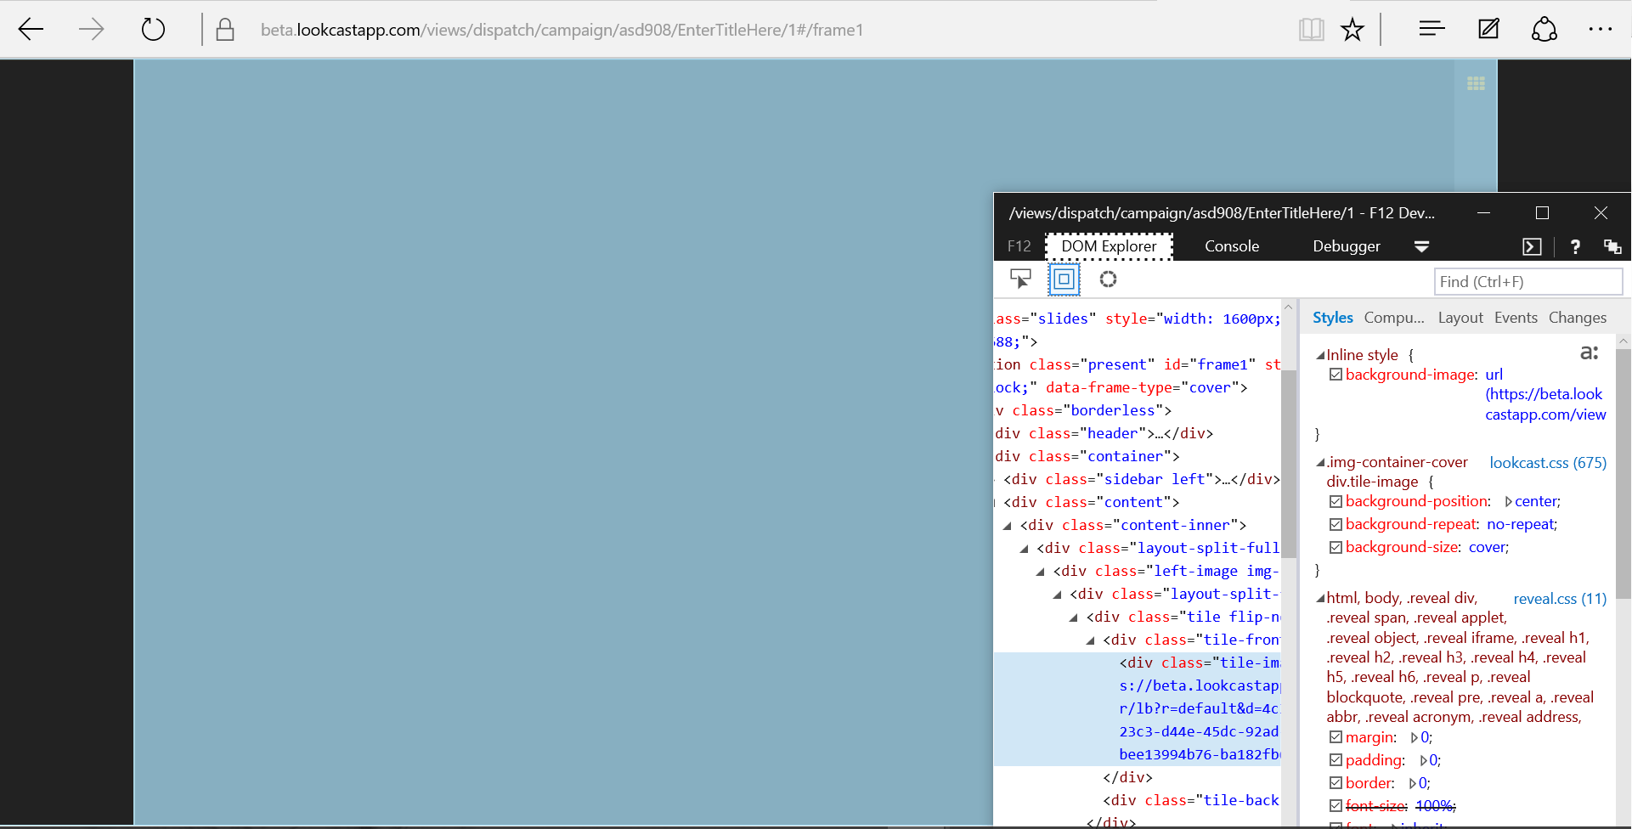The height and width of the screenshot is (829, 1632).
Task: Click the Find search field in DevTools
Action: click(1527, 281)
